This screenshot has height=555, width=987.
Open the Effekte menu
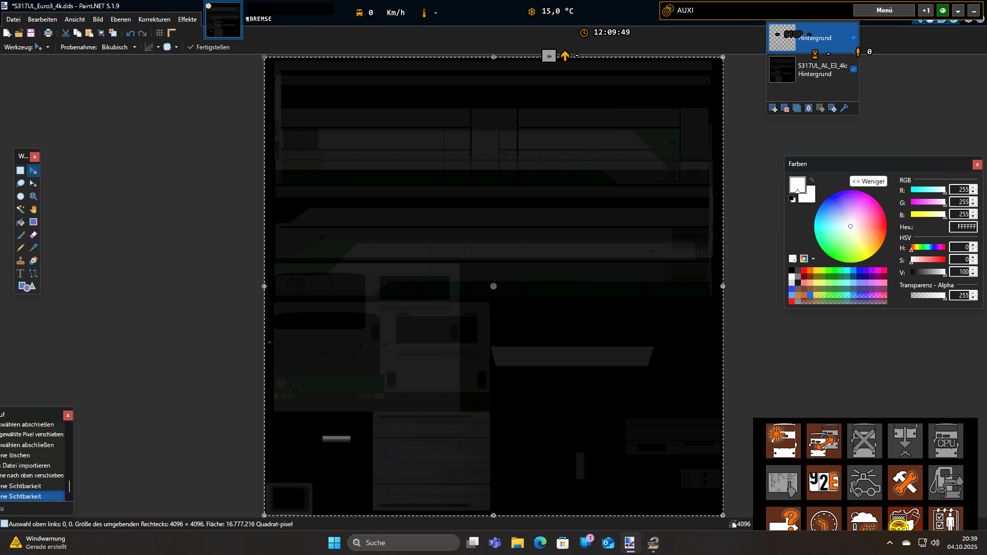[187, 20]
